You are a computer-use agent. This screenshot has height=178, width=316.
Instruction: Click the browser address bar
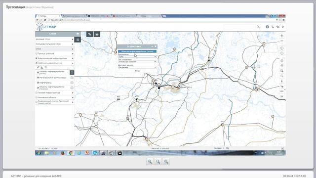[161, 20]
